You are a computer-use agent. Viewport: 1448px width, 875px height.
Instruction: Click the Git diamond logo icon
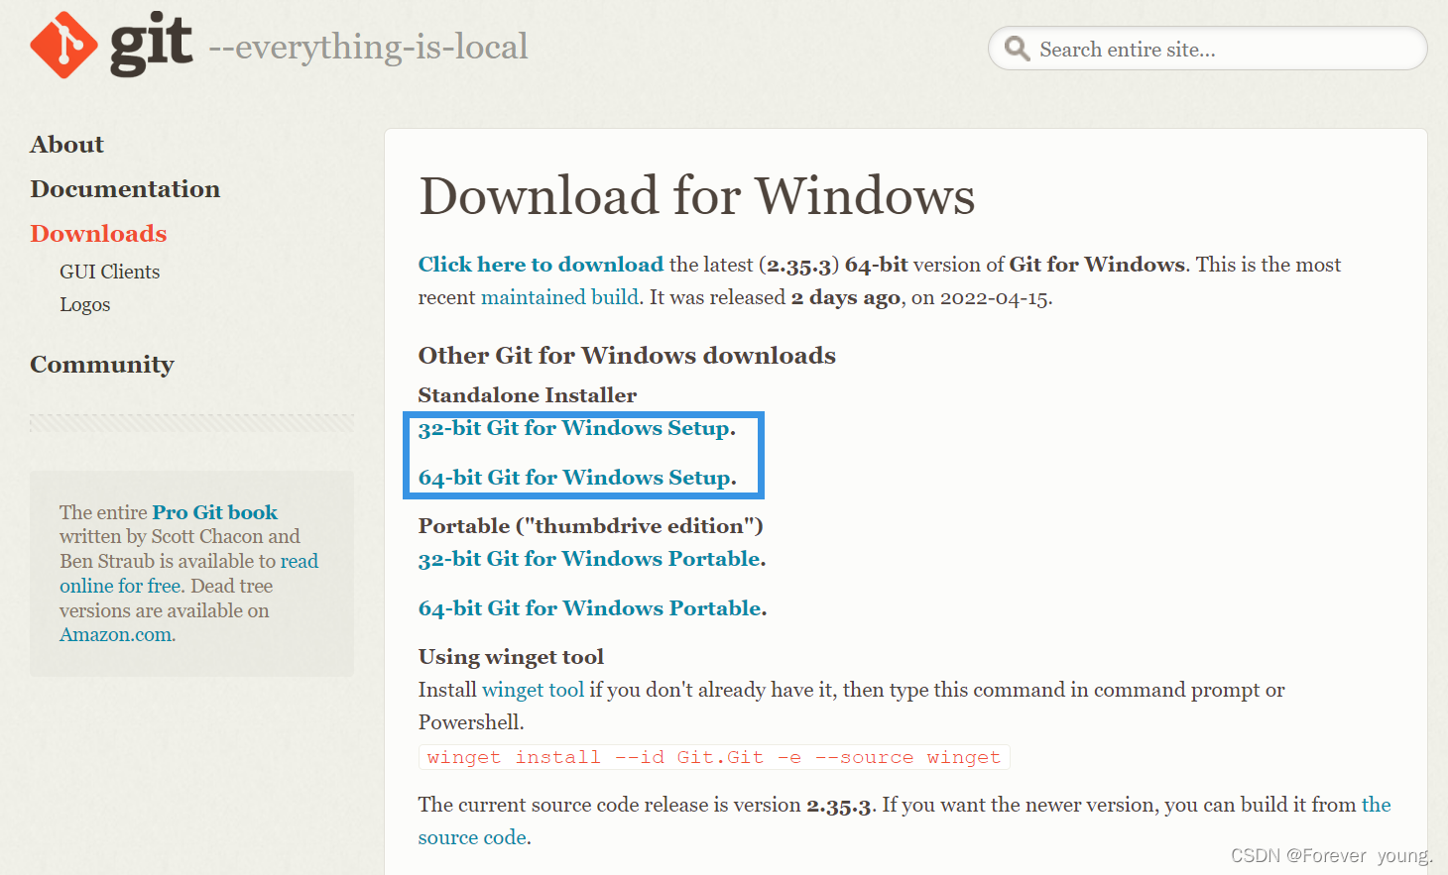pyautogui.click(x=63, y=46)
